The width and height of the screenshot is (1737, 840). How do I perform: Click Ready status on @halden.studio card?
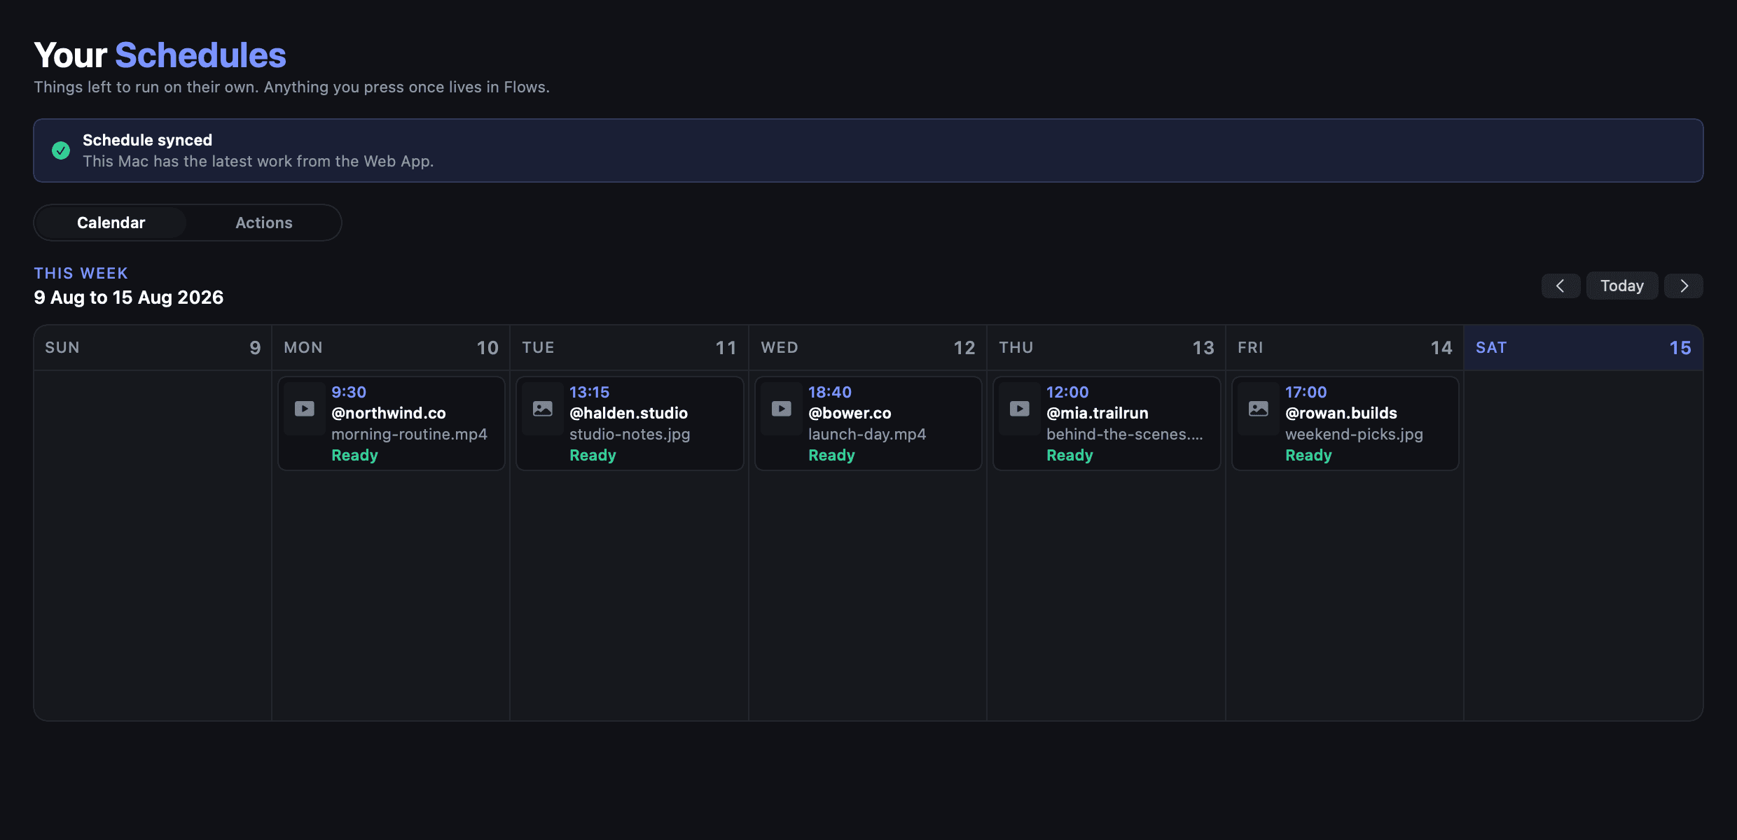pyautogui.click(x=593, y=455)
